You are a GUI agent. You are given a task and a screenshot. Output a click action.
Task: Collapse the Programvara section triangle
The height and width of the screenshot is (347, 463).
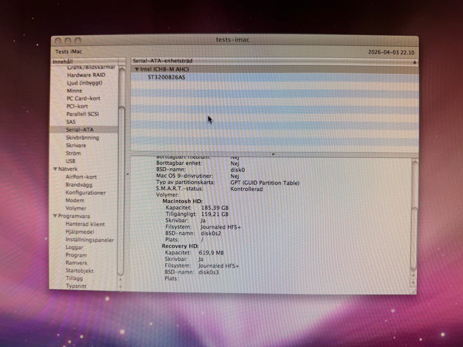point(55,216)
